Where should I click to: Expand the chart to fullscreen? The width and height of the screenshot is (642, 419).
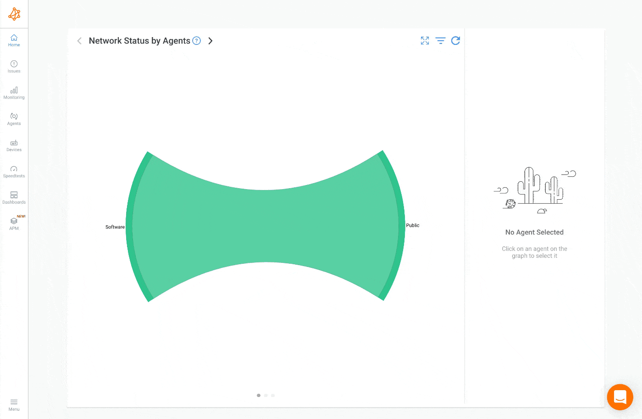[425, 41]
